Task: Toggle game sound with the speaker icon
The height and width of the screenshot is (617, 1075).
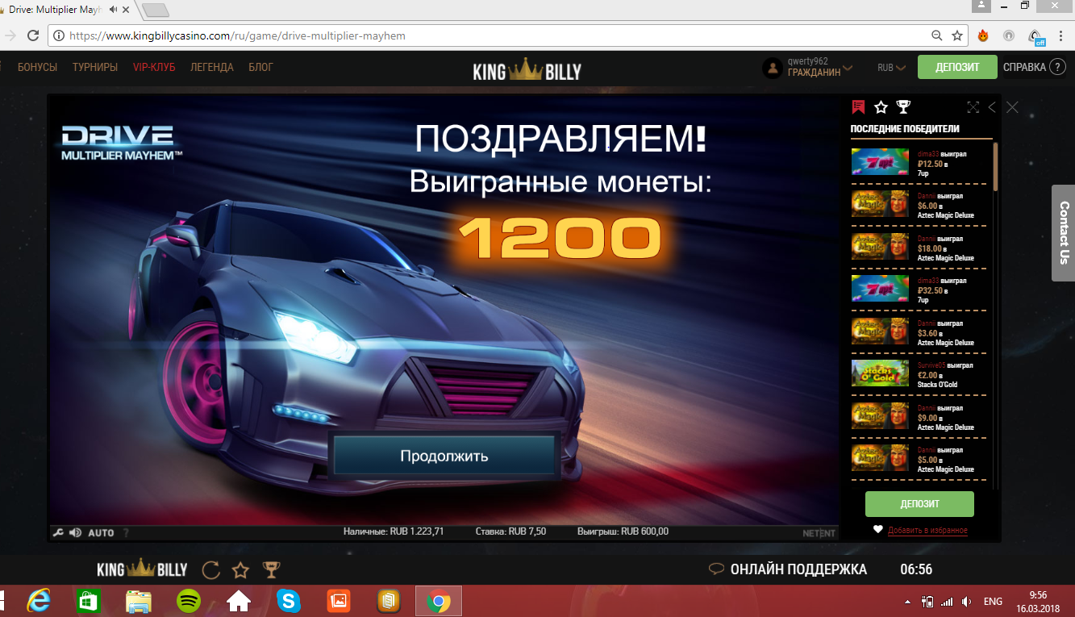Action: tap(75, 532)
